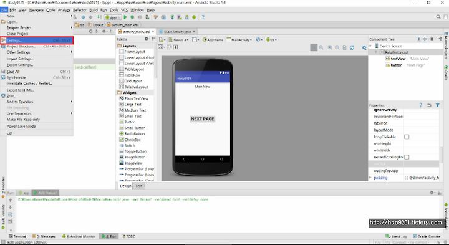This screenshot has width=449, height=245.
Task: Expand the padding property row
Action: pyautogui.click(x=370, y=178)
